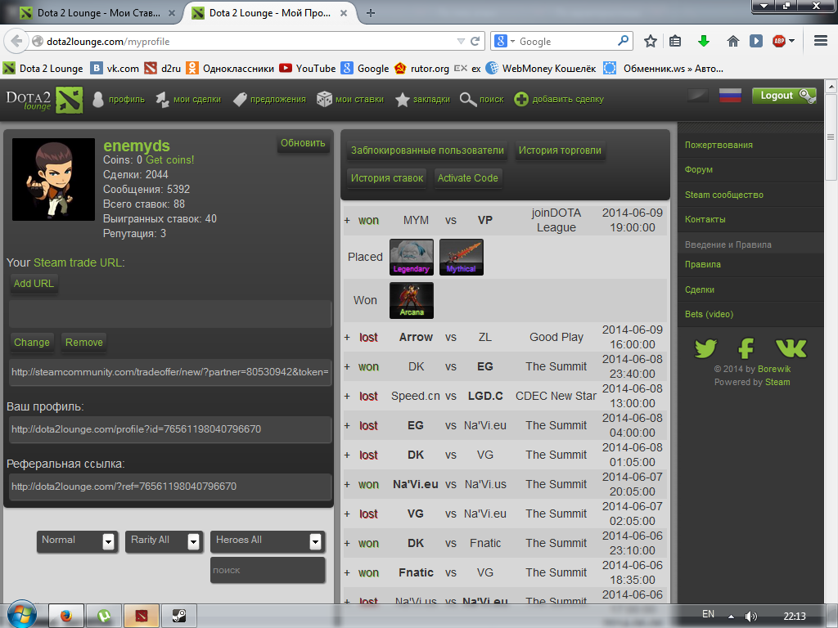Viewport: 838px width, 628px height.
Task: Open the Dota 2 Lounge logo home
Action: click(44, 99)
